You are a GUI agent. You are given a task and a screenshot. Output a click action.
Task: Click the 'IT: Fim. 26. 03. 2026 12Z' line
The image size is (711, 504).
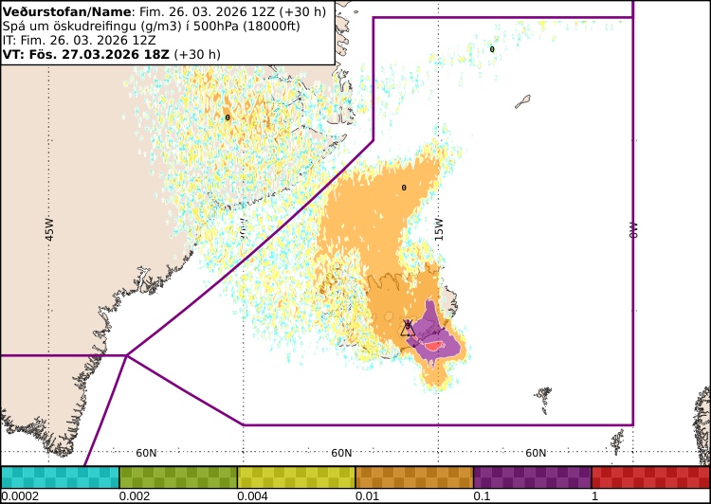pos(80,40)
